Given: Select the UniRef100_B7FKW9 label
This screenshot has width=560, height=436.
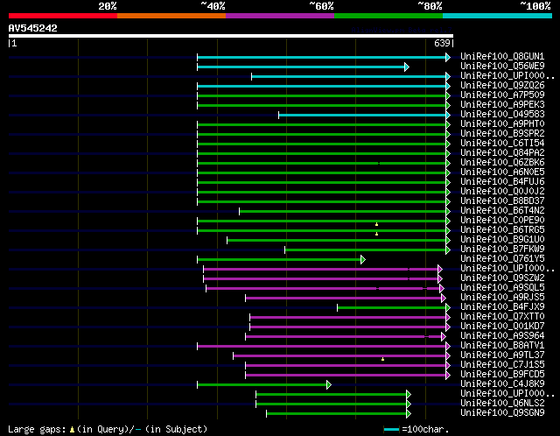Looking at the screenshot, I should click(x=502, y=250).
